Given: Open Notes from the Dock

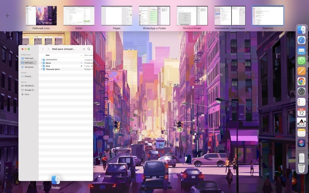Looking at the screenshot, I should pyautogui.click(x=301, y=133).
